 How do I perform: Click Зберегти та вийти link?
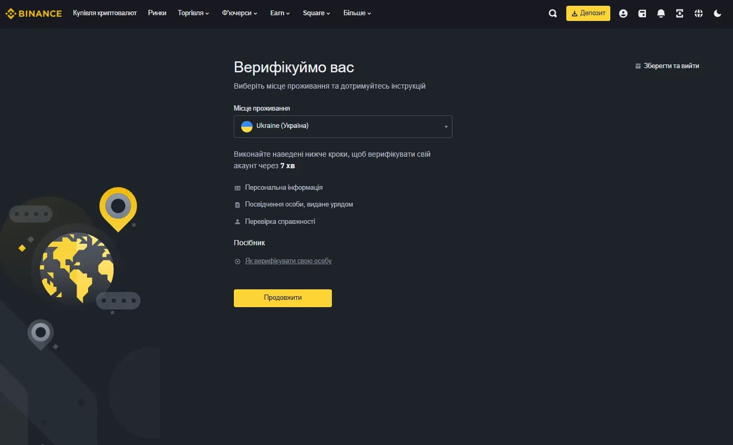671,66
